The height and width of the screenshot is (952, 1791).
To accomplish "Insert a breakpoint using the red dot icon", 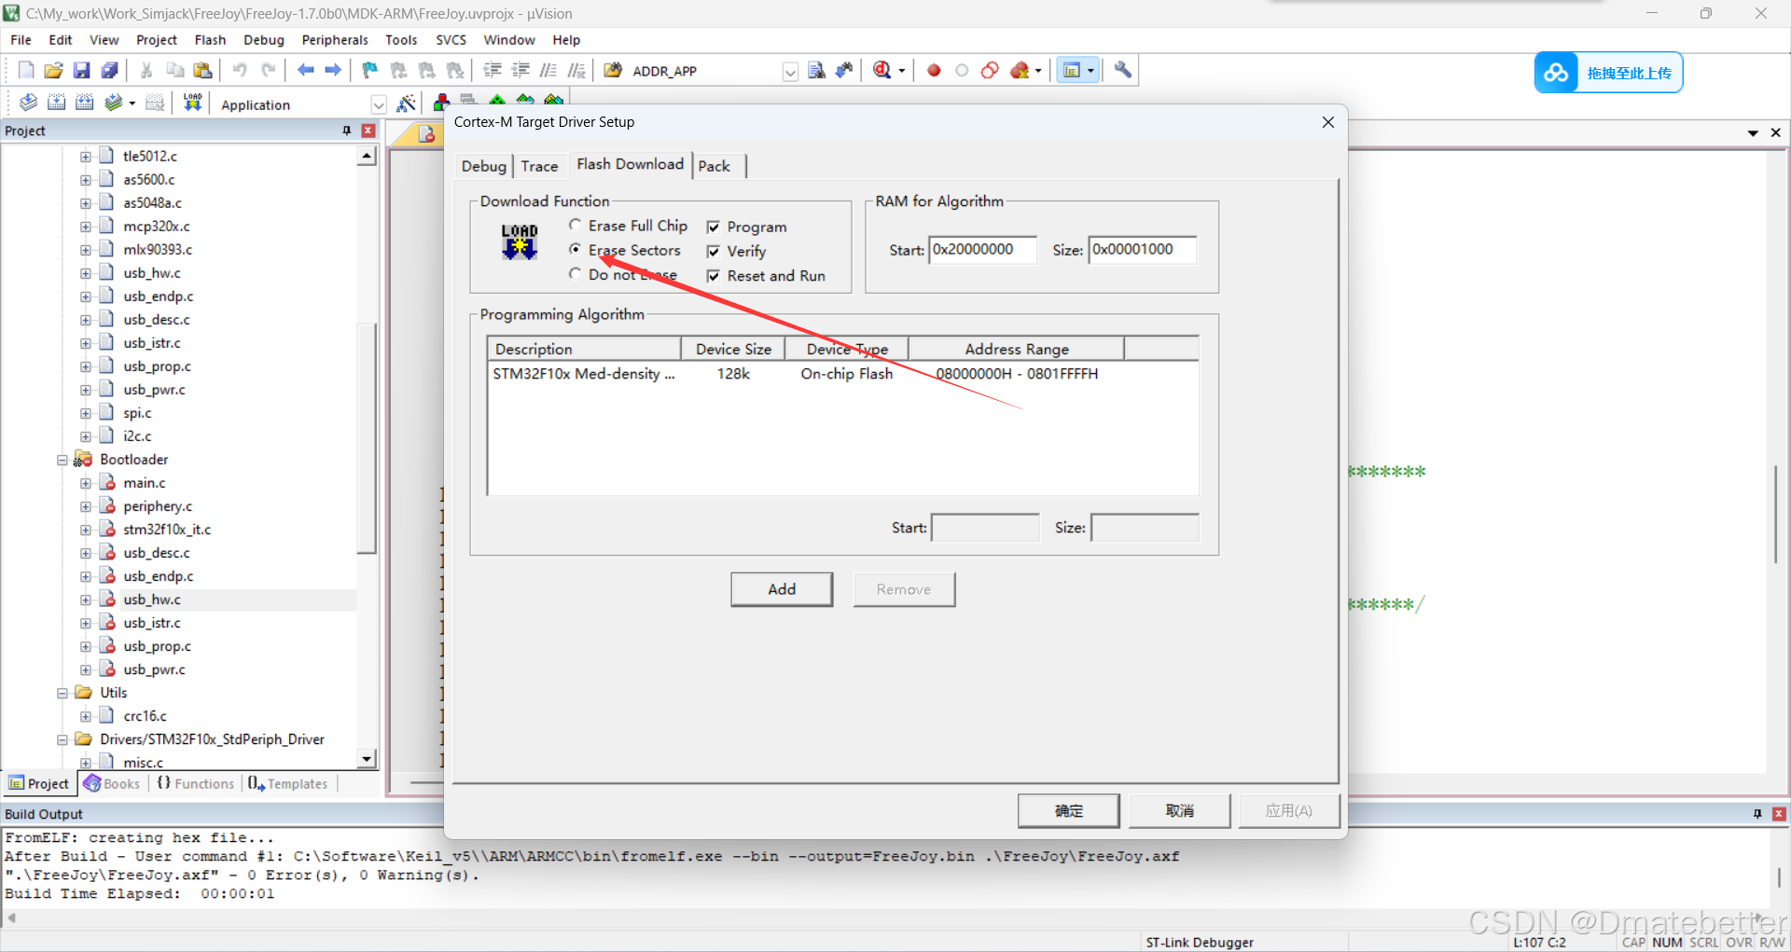I will click(x=933, y=70).
